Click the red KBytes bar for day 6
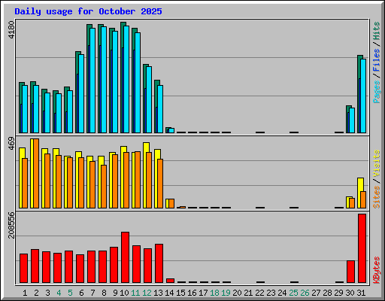385x301 pixels. point(80,269)
